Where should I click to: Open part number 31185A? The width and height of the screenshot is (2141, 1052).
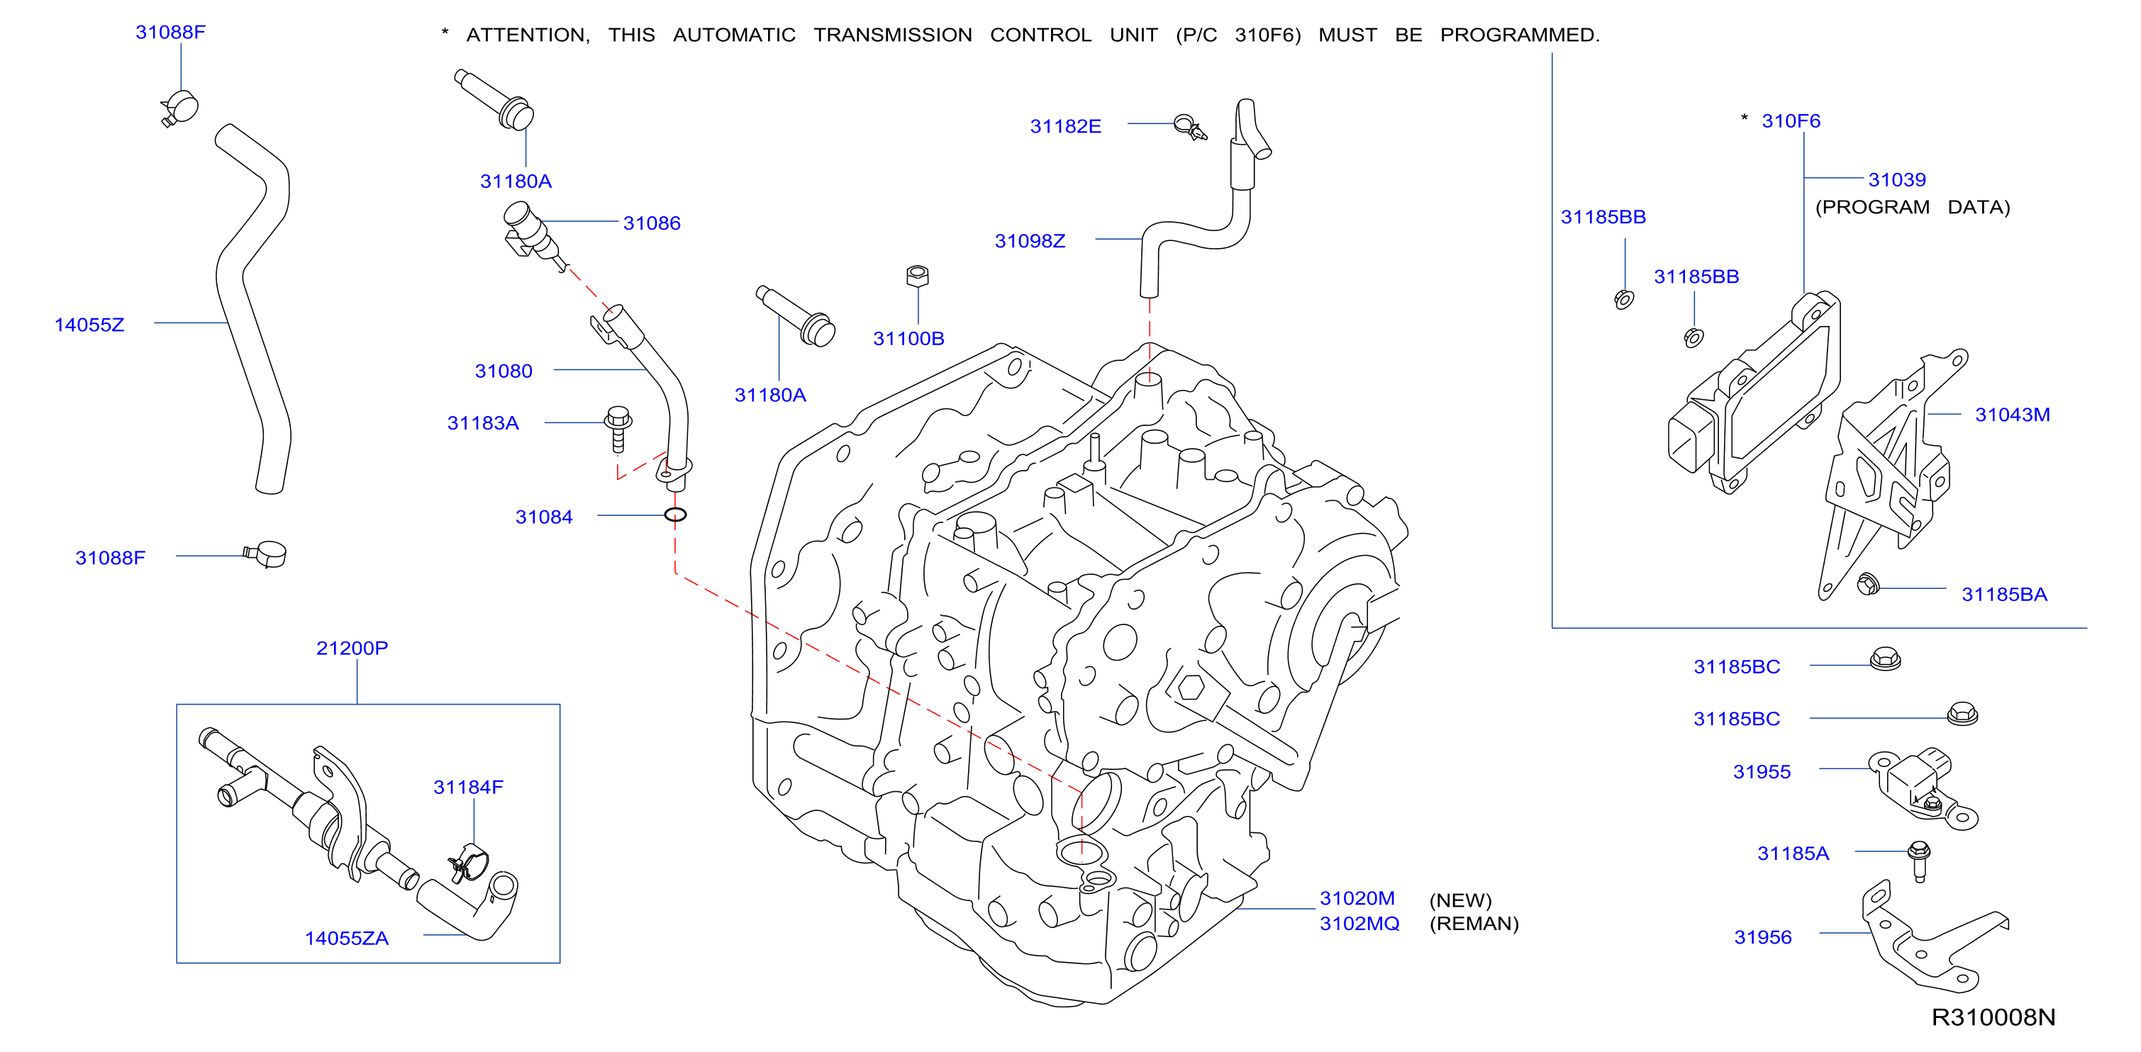coord(1793,854)
